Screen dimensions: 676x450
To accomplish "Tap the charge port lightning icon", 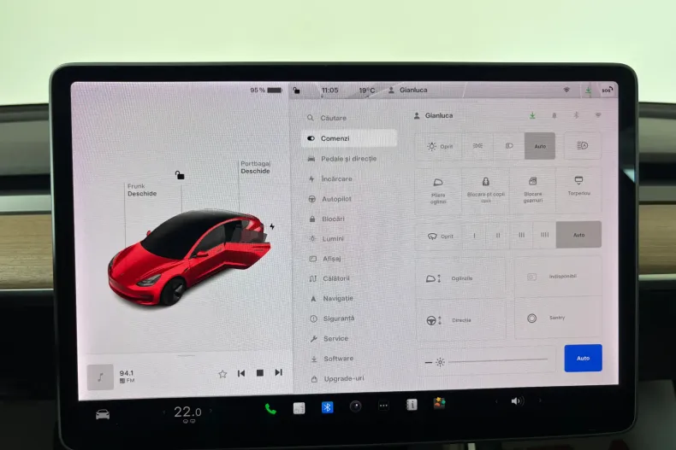I will point(272,226).
